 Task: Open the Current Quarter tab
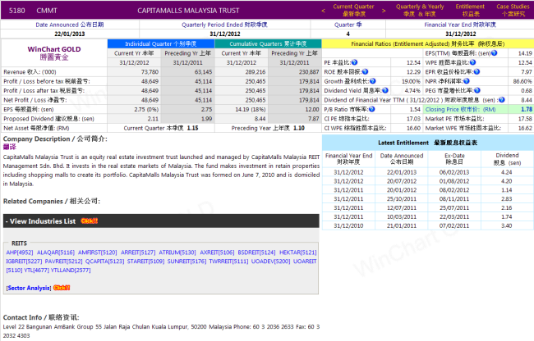pyautogui.click(x=353, y=10)
